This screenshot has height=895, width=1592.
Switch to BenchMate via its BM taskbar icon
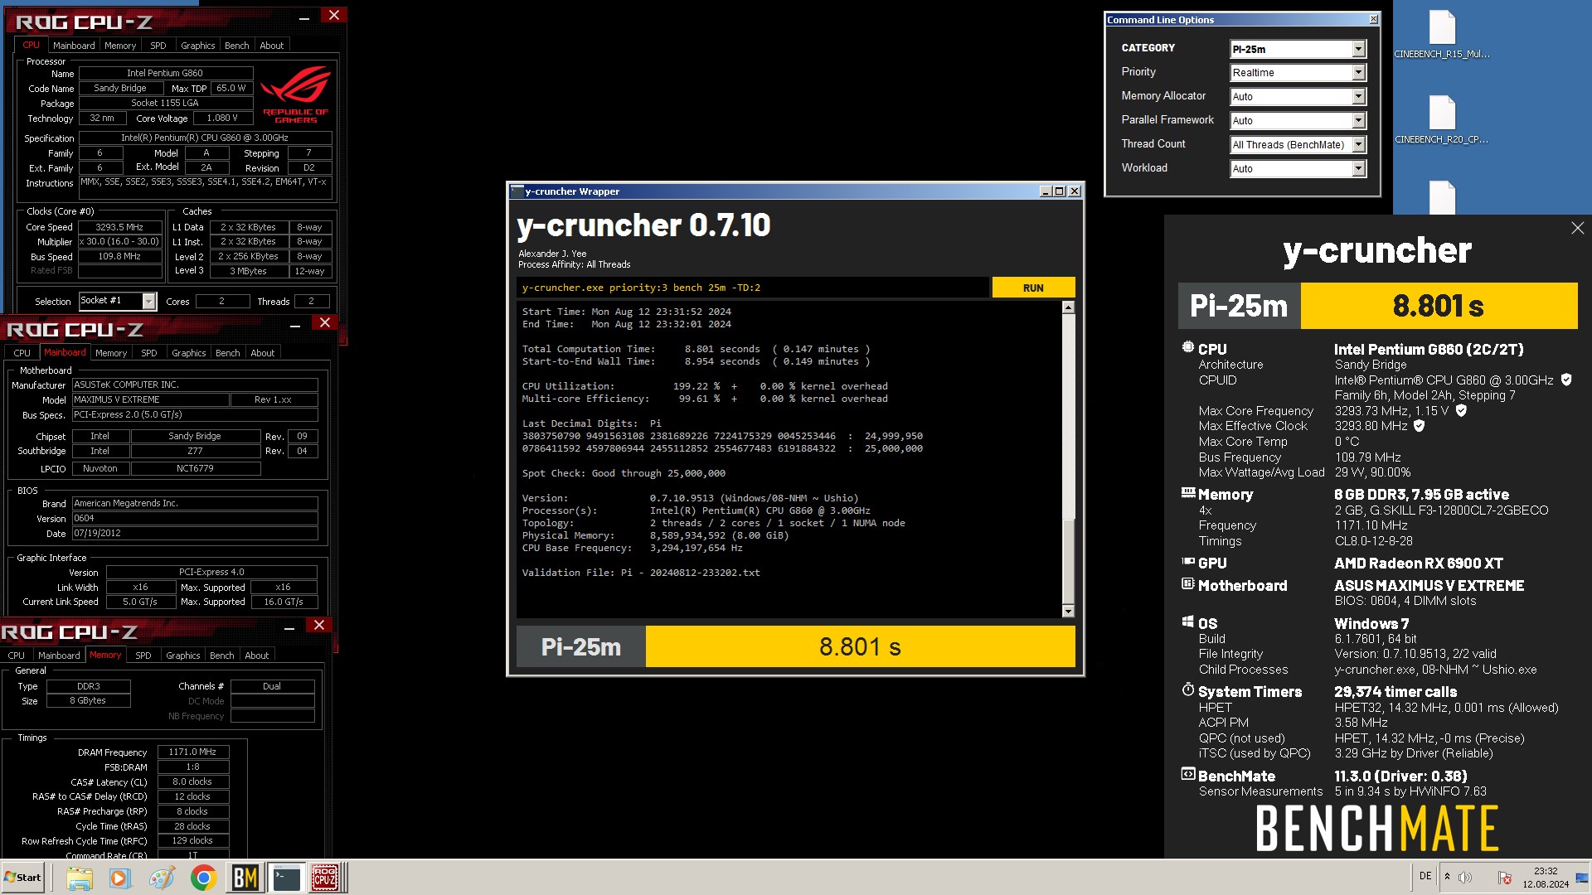coord(245,878)
